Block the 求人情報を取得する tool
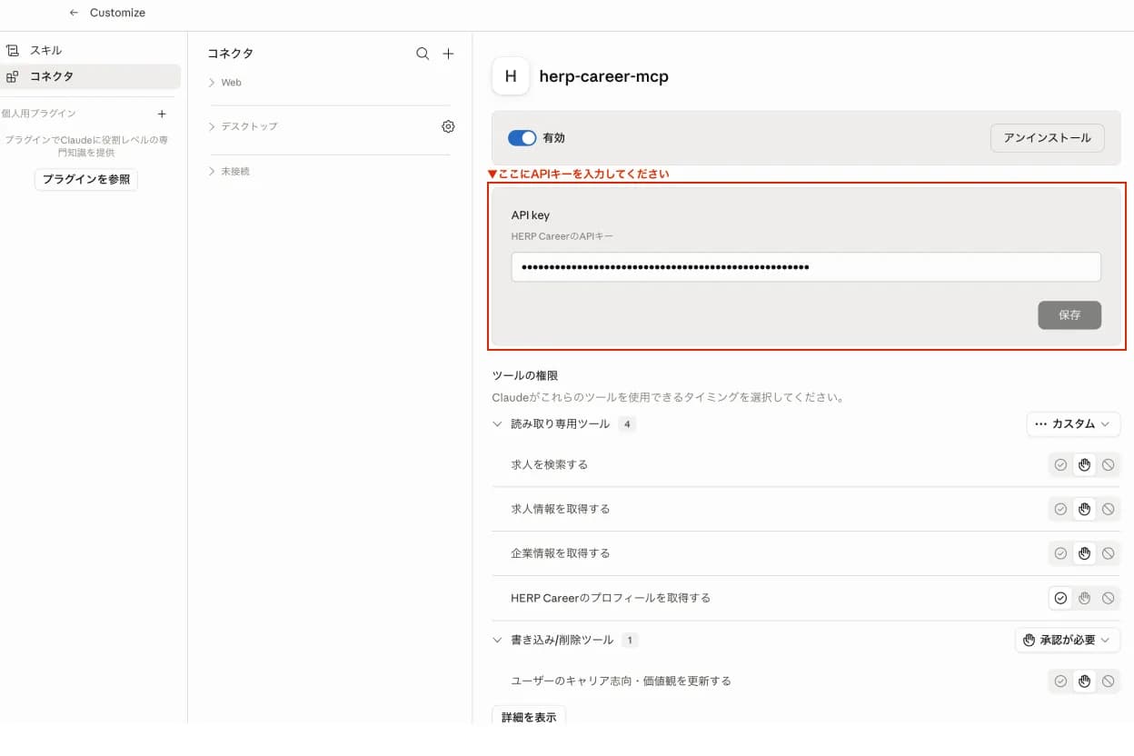Image resolution: width=1134 pixels, height=756 pixels. pos(1108,509)
